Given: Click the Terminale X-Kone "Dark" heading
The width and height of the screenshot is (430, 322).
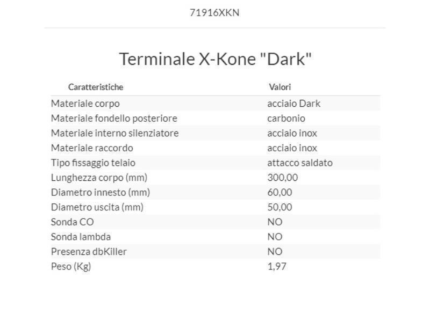Looking at the screenshot, I should point(215,58).
